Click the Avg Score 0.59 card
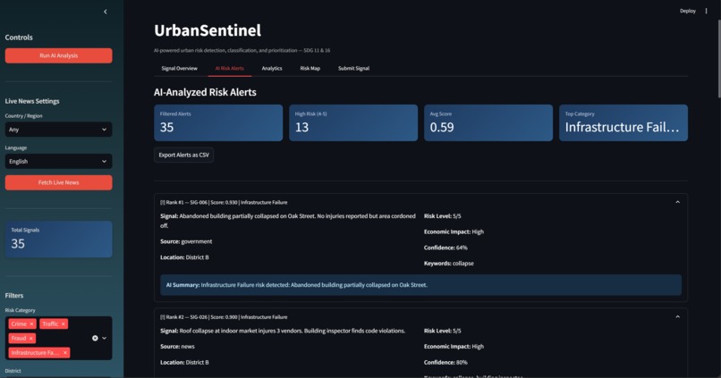721x378 pixels. point(488,122)
